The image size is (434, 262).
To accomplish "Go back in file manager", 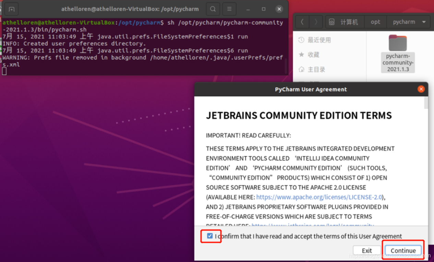I will click(302, 22).
